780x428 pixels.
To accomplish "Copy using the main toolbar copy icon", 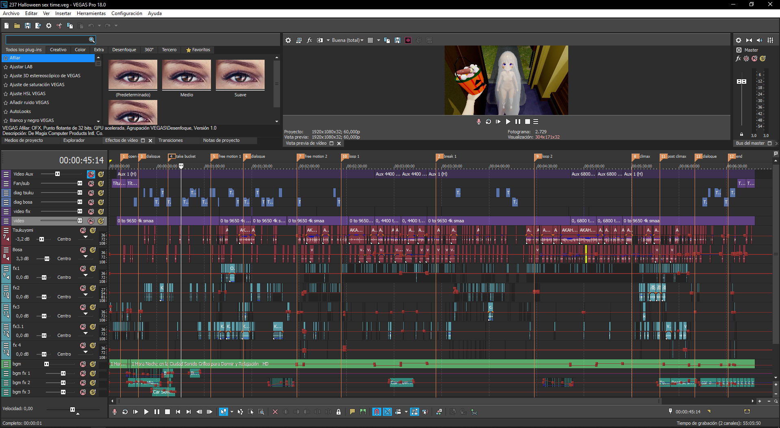I will point(70,26).
